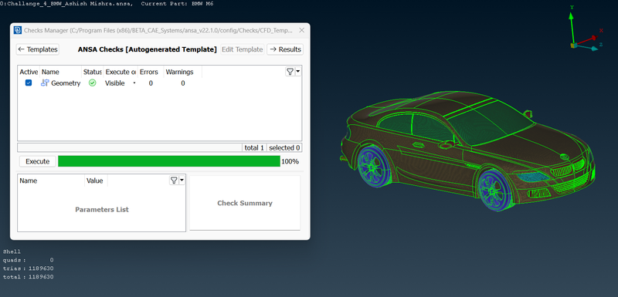618x297 pixels.
Task: Expand the Parameters List filter dropdown arrow
Action: 182,181
